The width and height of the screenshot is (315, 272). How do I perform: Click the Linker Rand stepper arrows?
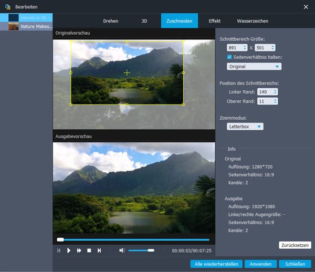pyautogui.click(x=275, y=91)
